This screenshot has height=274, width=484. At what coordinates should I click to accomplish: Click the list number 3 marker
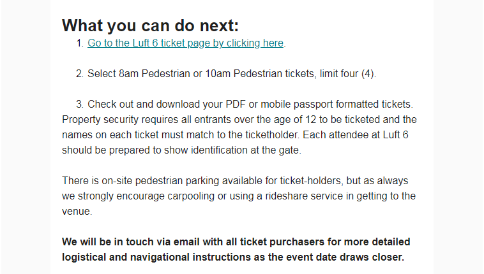point(80,104)
